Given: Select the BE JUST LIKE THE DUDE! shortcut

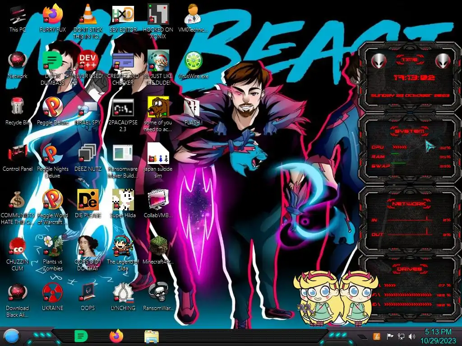Looking at the screenshot, I should point(158,68).
